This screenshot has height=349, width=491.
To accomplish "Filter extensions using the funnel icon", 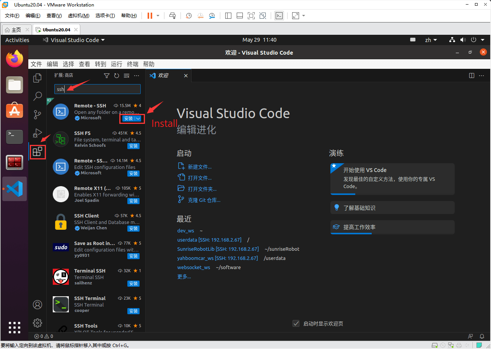I will [107, 76].
